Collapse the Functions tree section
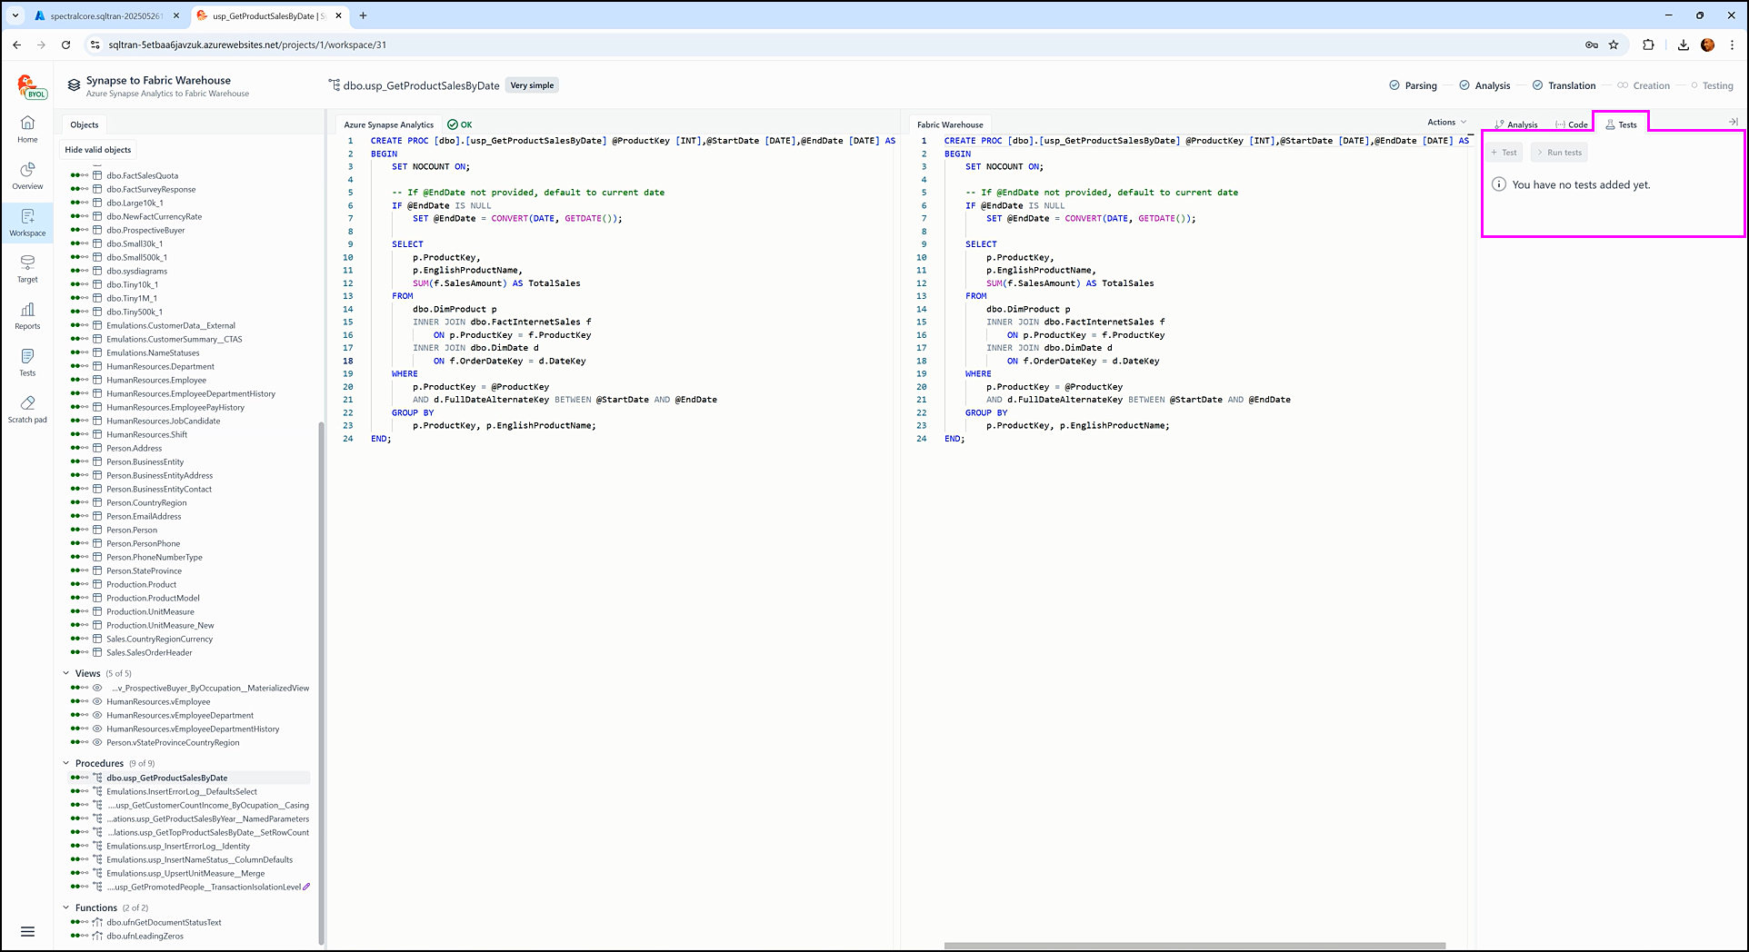The height and width of the screenshot is (952, 1749). [x=66, y=907]
